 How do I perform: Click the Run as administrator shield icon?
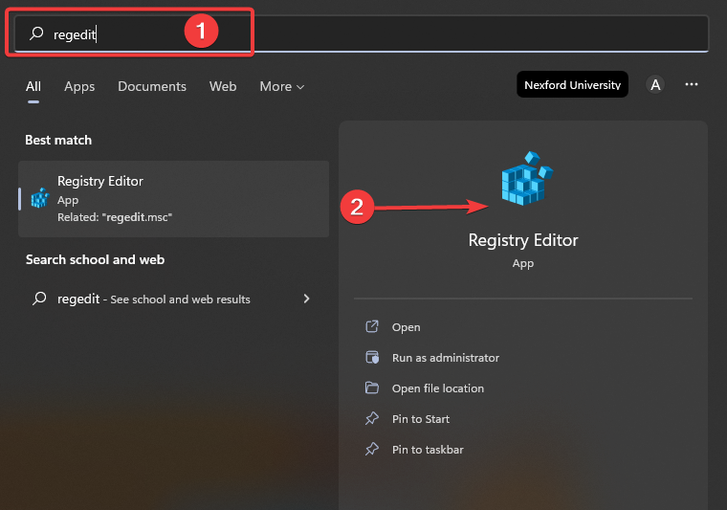(372, 358)
